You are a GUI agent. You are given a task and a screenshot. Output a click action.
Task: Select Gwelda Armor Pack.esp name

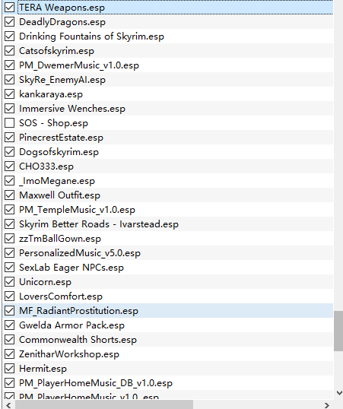72,325
